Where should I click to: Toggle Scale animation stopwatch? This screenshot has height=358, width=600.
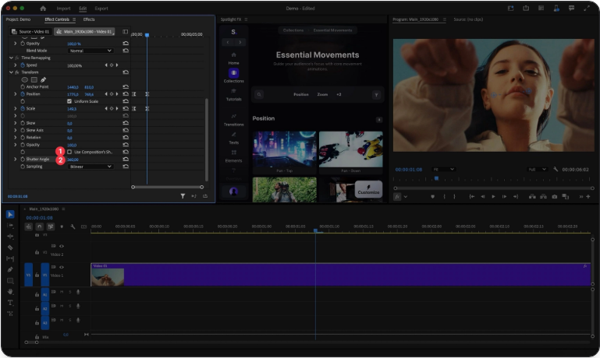coord(23,108)
